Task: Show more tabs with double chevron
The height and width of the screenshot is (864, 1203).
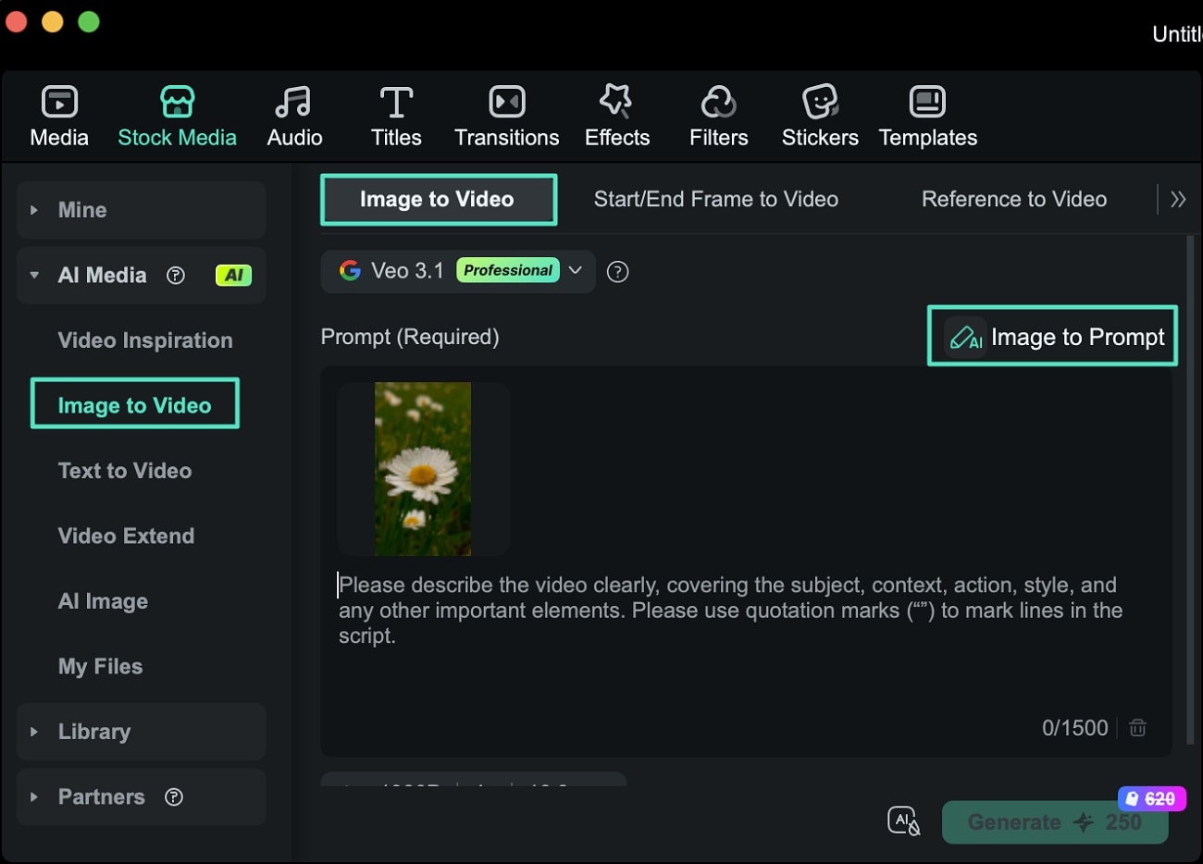Action: [x=1178, y=199]
